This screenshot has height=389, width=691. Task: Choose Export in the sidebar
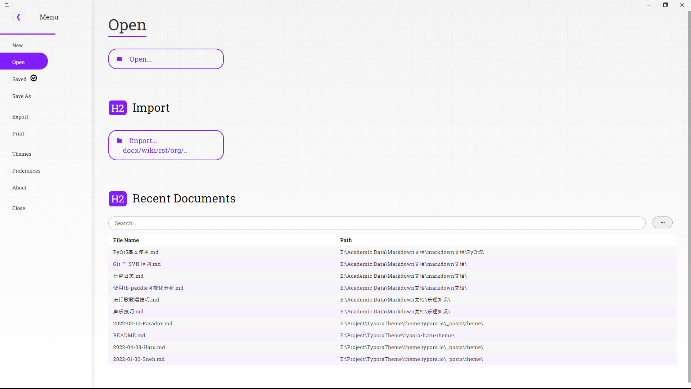coord(20,117)
